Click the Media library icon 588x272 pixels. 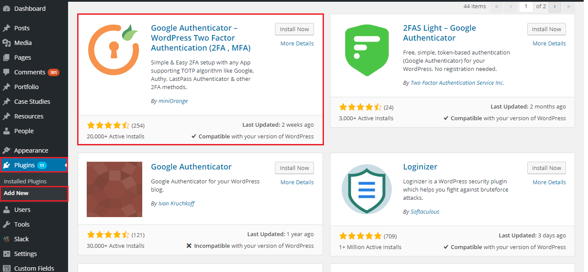(x=7, y=43)
